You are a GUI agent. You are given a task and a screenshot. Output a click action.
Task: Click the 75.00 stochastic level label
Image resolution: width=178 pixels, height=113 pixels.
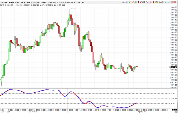[172, 93]
